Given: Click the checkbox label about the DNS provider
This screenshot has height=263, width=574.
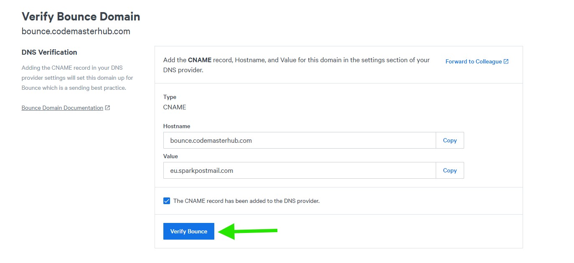Looking at the screenshot, I should click(246, 201).
